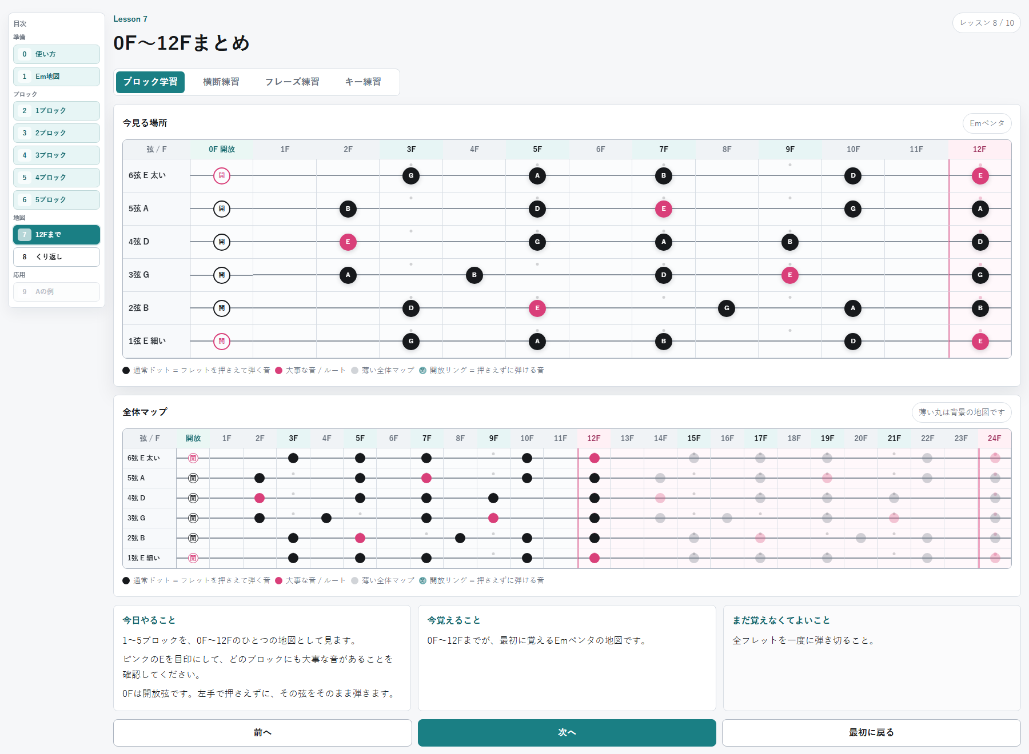
Task: Click the open-string ring on 1弦 E
Action: click(222, 342)
